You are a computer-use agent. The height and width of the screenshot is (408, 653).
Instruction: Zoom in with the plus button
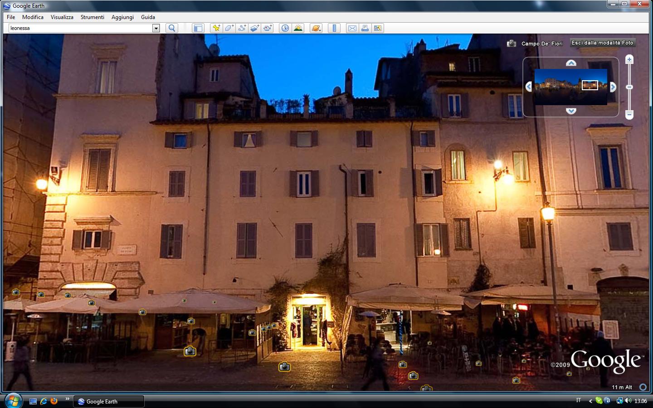629,59
